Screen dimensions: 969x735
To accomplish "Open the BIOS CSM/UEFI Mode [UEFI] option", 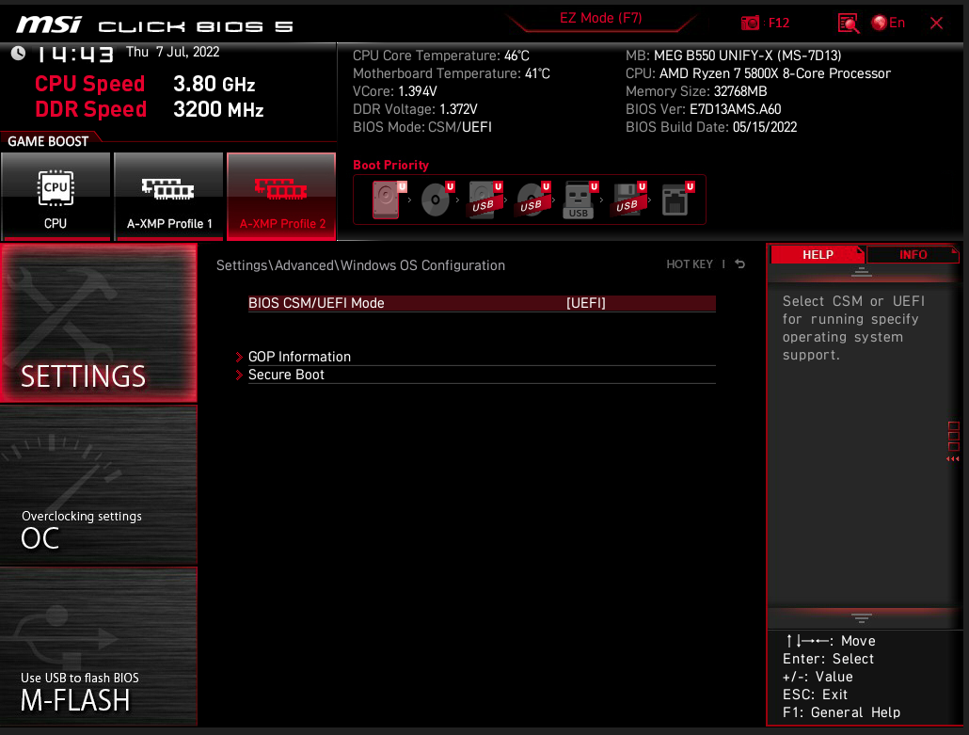I will pos(482,303).
